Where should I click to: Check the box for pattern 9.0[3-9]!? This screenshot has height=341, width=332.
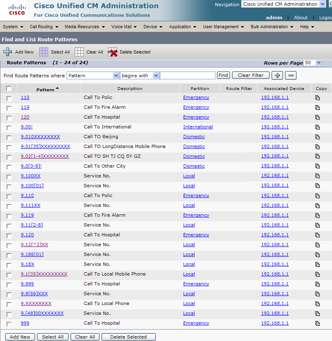coord(9,167)
